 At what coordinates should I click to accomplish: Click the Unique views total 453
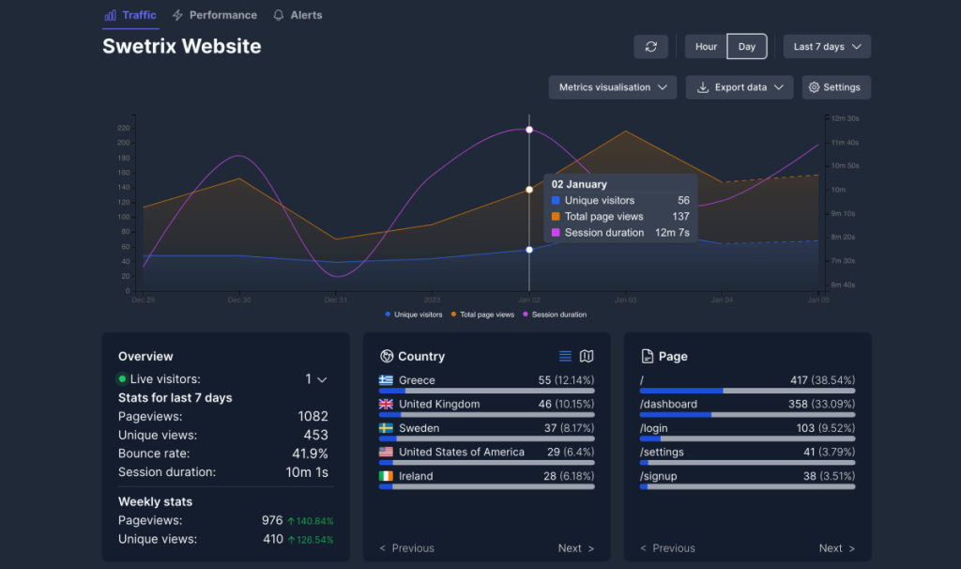point(315,436)
